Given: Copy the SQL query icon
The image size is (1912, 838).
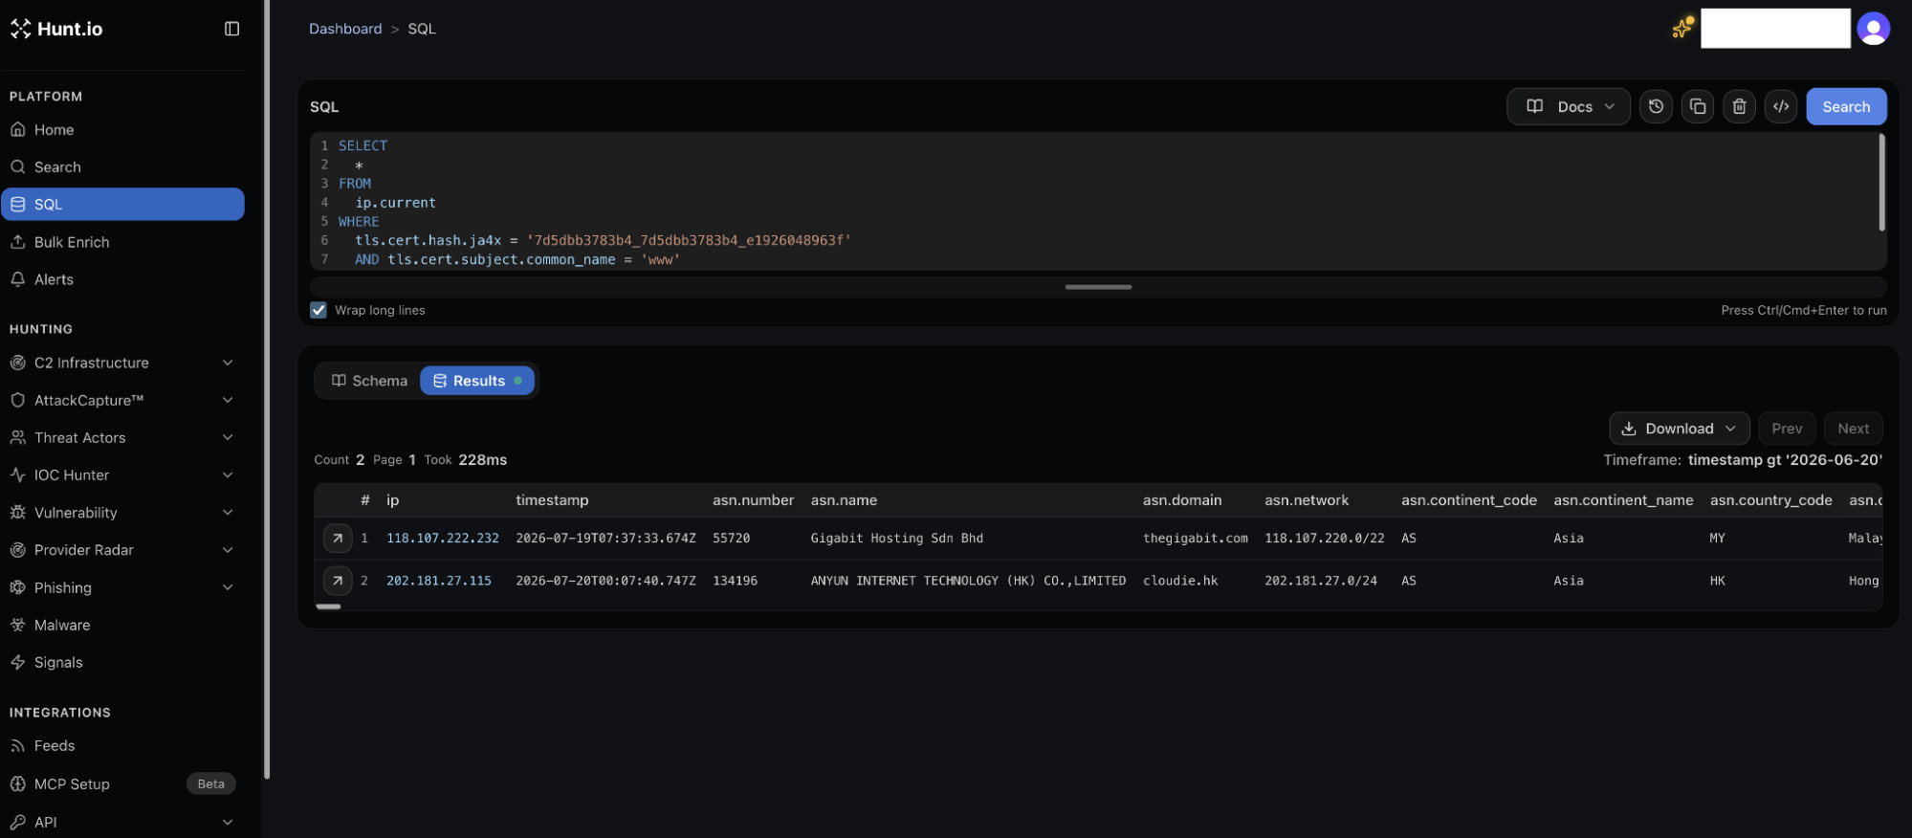Looking at the screenshot, I should (1698, 106).
